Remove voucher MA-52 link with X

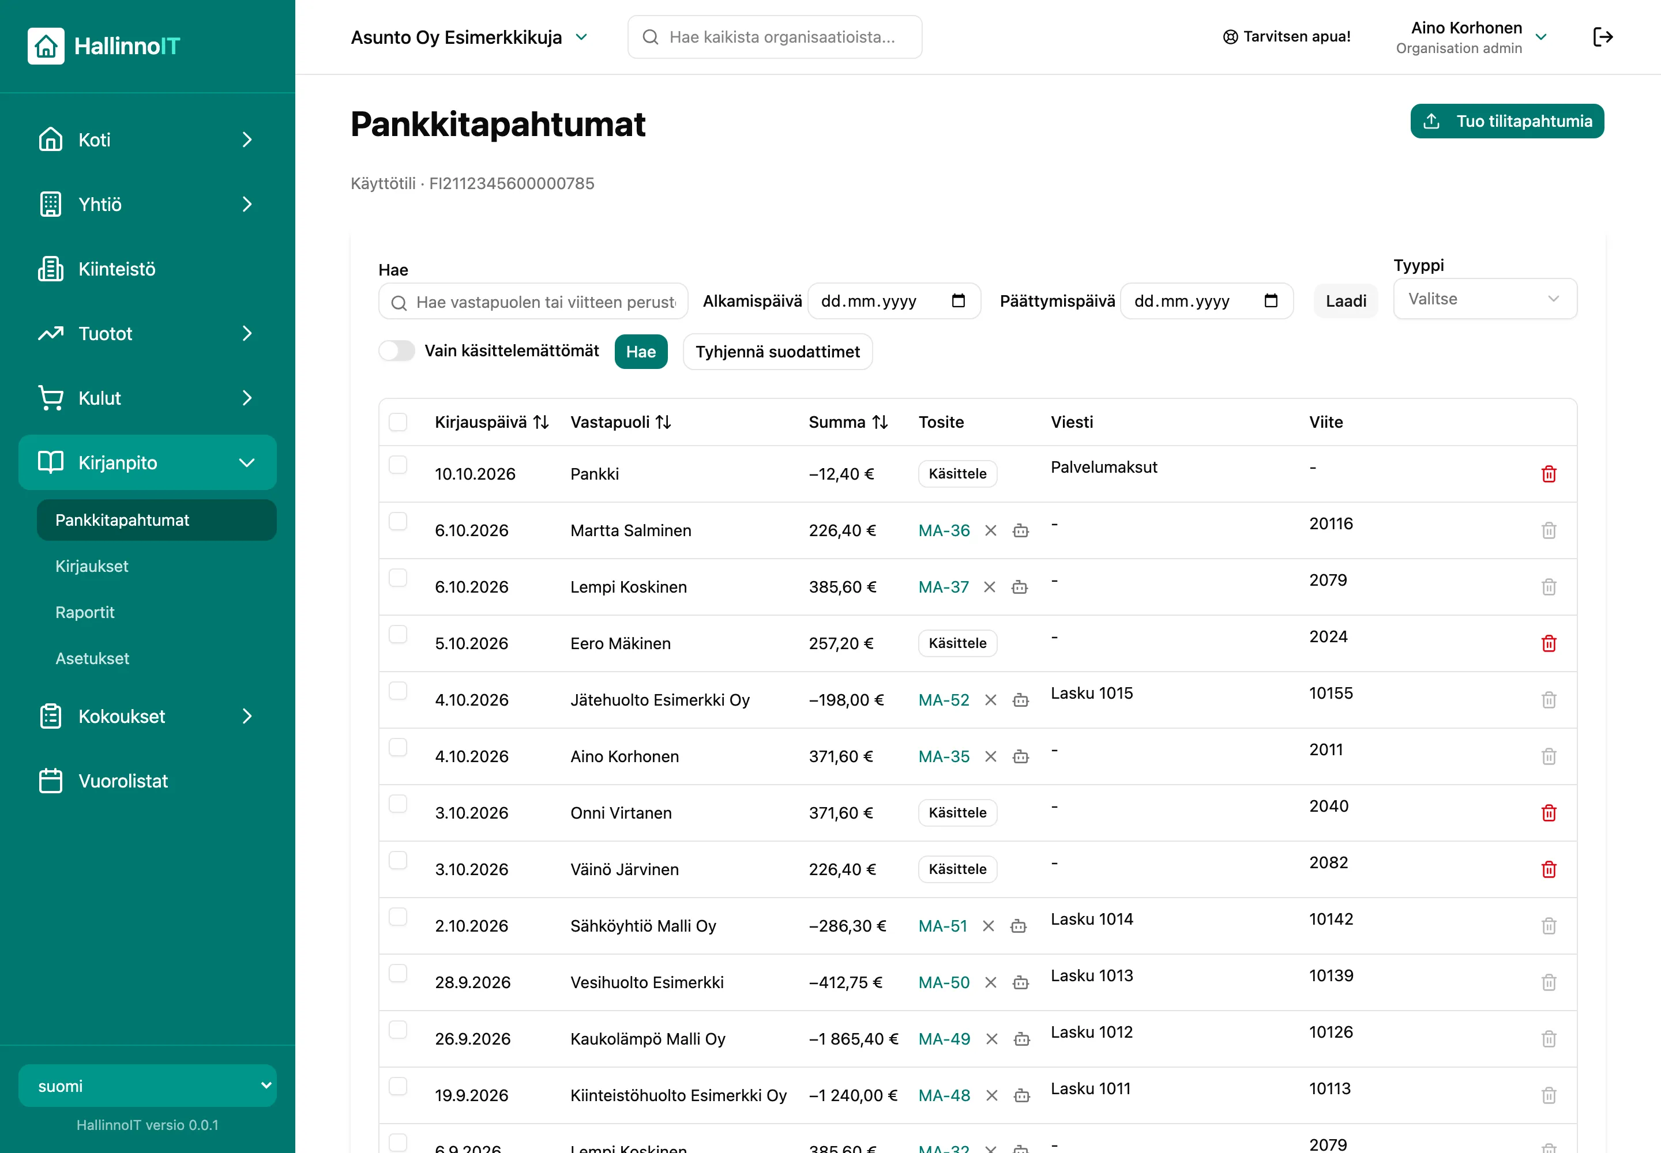990,700
